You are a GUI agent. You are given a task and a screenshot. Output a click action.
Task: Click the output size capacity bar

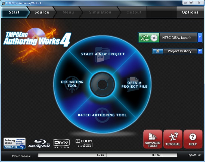107,155
